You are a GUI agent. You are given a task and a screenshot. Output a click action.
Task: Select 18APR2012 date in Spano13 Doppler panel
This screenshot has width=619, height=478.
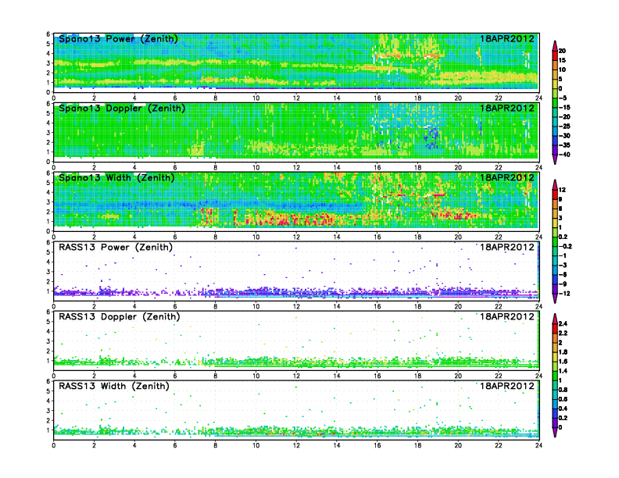pos(507,108)
